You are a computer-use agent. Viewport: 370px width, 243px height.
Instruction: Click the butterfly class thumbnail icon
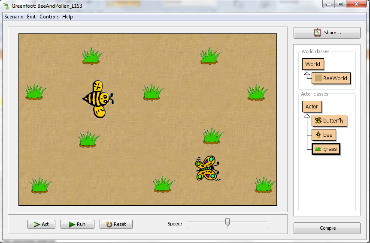[x=318, y=121]
